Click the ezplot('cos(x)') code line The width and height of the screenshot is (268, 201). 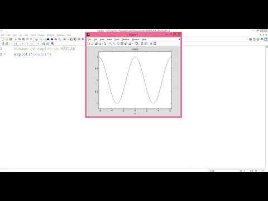[32, 54]
